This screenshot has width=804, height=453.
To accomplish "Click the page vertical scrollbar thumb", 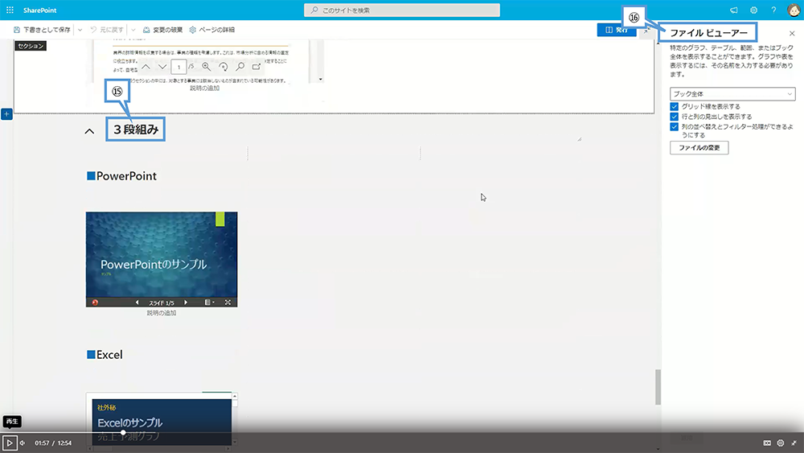I will click(x=658, y=387).
